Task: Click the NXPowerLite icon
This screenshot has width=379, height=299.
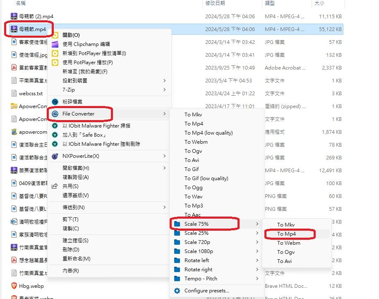Action: (55, 156)
